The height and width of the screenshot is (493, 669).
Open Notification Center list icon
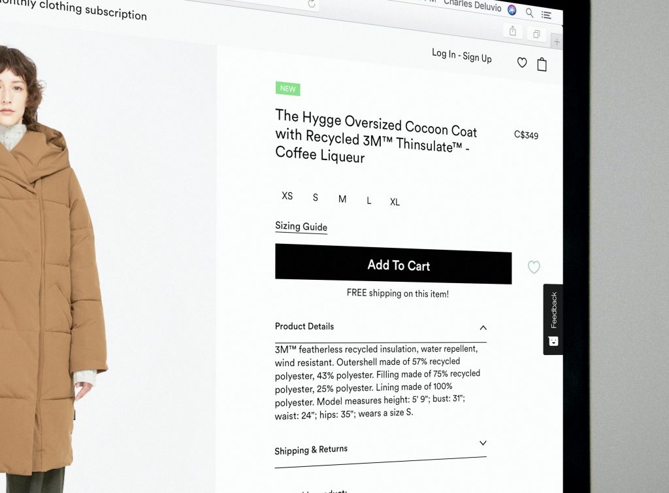[547, 16]
